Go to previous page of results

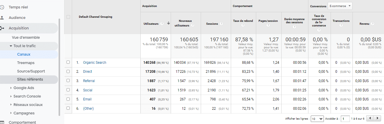370,118
